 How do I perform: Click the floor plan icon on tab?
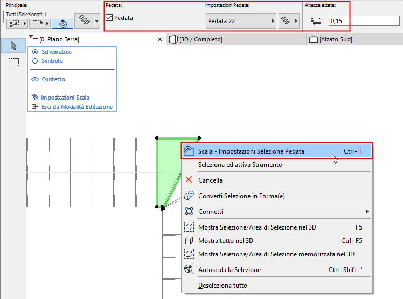coord(33,39)
